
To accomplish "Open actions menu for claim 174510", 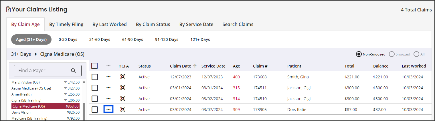I will (x=108, y=98).
